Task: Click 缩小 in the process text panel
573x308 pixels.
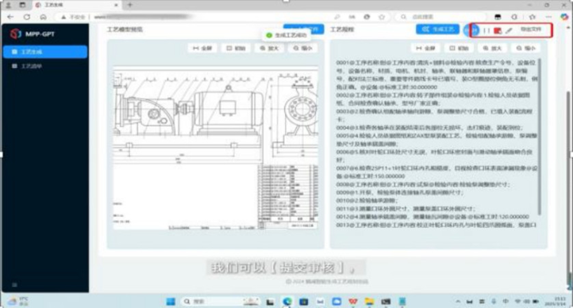Action: click(x=526, y=48)
